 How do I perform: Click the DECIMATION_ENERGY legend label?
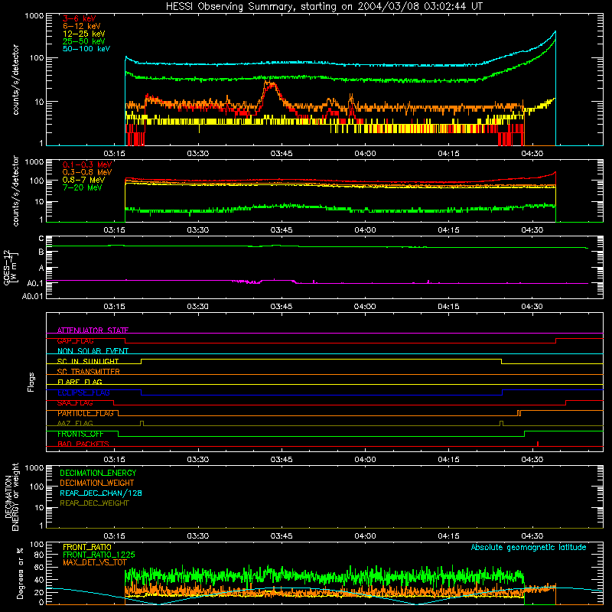point(98,473)
